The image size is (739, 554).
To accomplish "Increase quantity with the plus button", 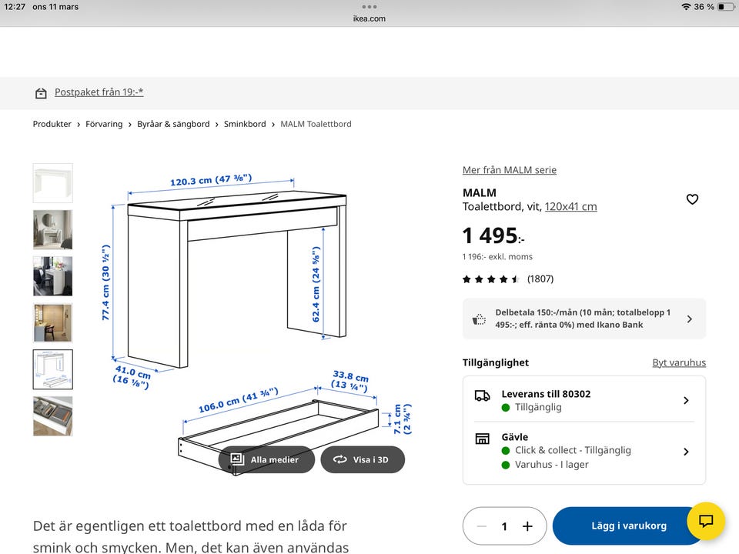I will tap(527, 526).
